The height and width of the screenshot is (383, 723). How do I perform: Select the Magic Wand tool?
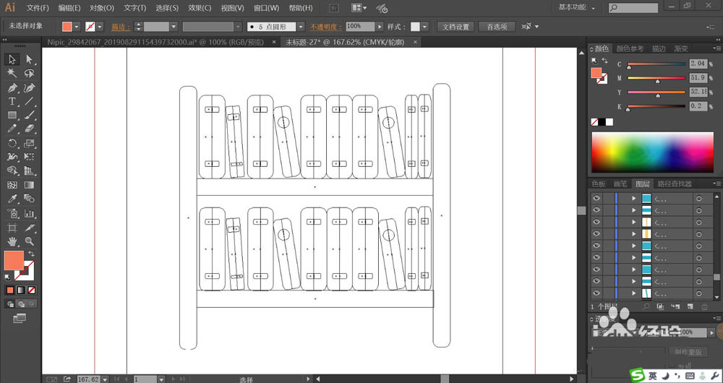(12, 73)
